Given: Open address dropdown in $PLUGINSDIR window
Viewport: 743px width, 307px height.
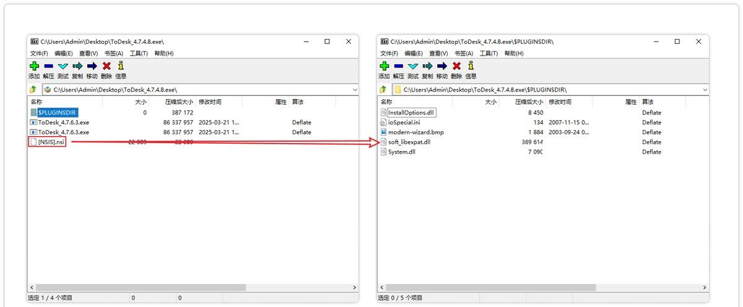Looking at the screenshot, I should [x=705, y=90].
